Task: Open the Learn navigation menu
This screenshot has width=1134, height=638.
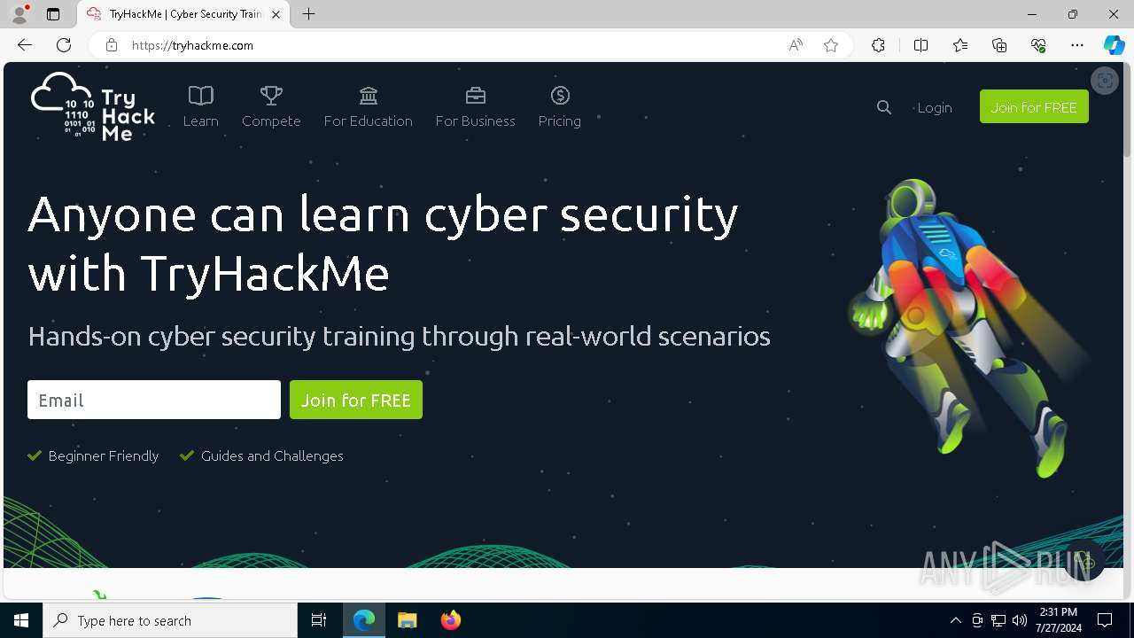Action: click(200, 107)
